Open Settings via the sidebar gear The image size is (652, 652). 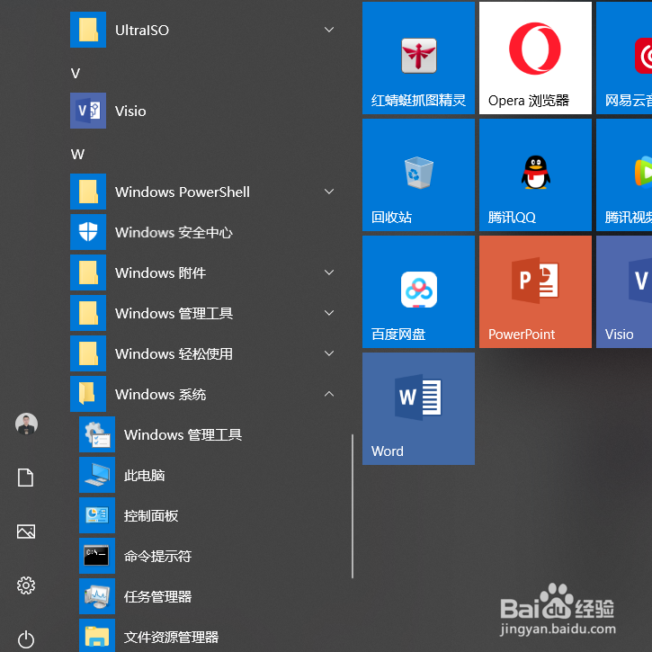click(26, 585)
